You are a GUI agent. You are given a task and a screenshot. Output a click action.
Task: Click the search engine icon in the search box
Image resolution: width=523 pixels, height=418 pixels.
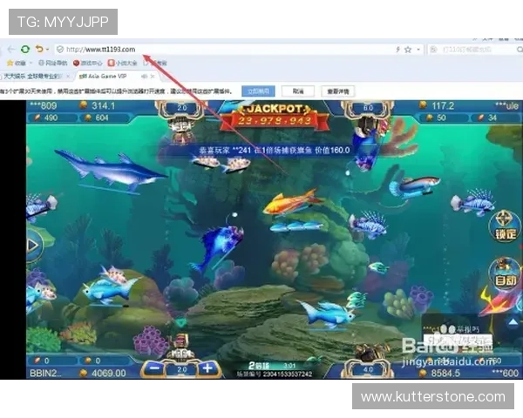(433, 50)
